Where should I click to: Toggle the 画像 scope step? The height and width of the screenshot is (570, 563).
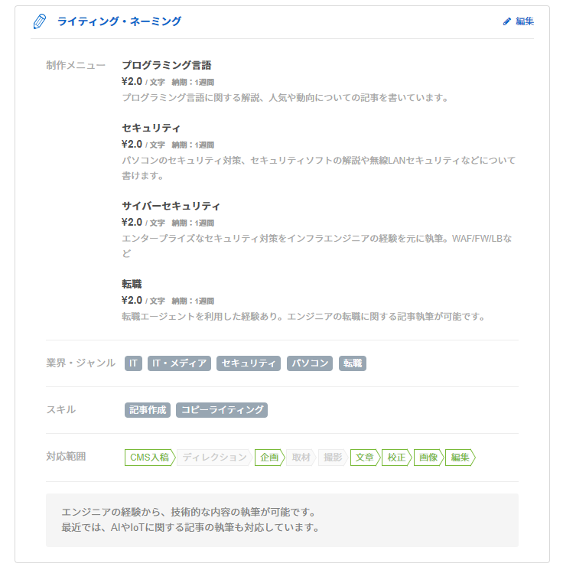pyautogui.click(x=428, y=458)
